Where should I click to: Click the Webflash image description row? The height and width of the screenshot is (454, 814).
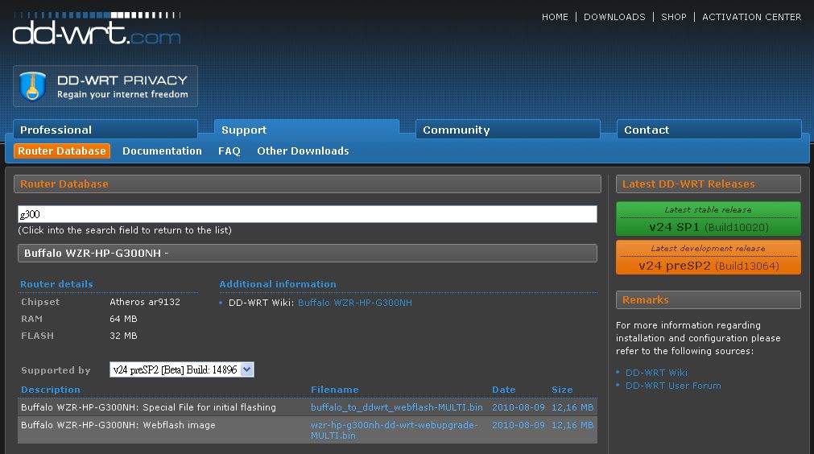pos(118,425)
